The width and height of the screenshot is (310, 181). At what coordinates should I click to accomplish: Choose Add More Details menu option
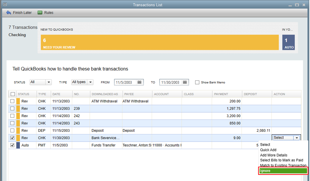click(274, 155)
